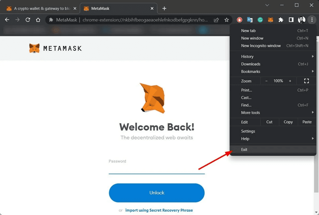
Task: Click Cut in the Edit row
Action: [x=269, y=122]
